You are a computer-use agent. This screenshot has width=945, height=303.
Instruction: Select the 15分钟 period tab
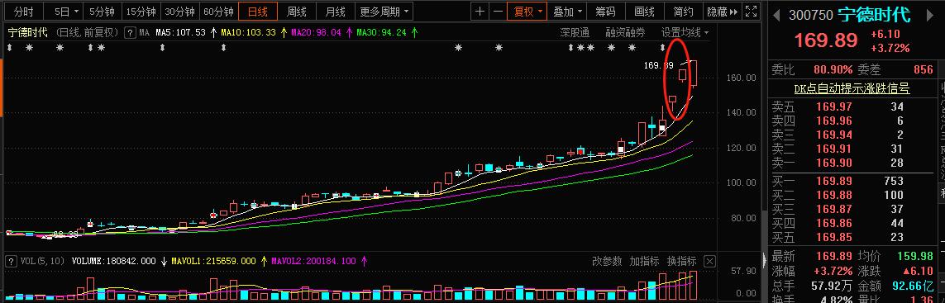pos(141,11)
